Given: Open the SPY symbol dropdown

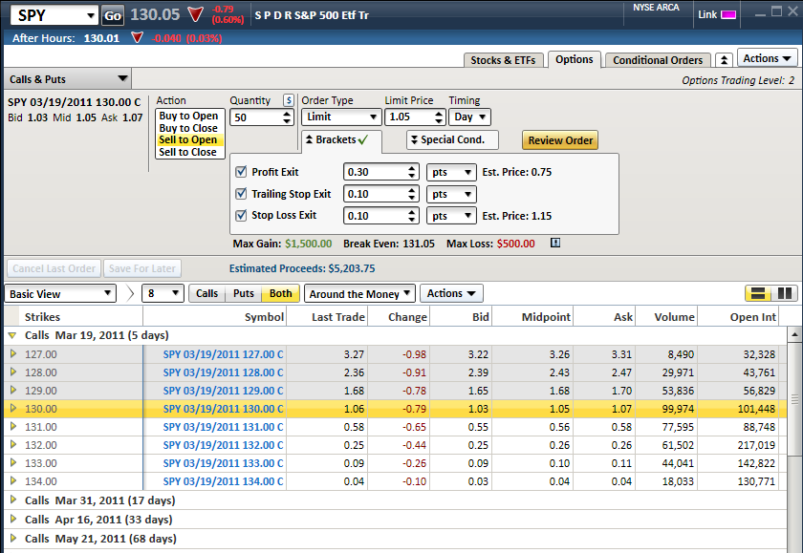Looking at the screenshot, I should [x=91, y=16].
